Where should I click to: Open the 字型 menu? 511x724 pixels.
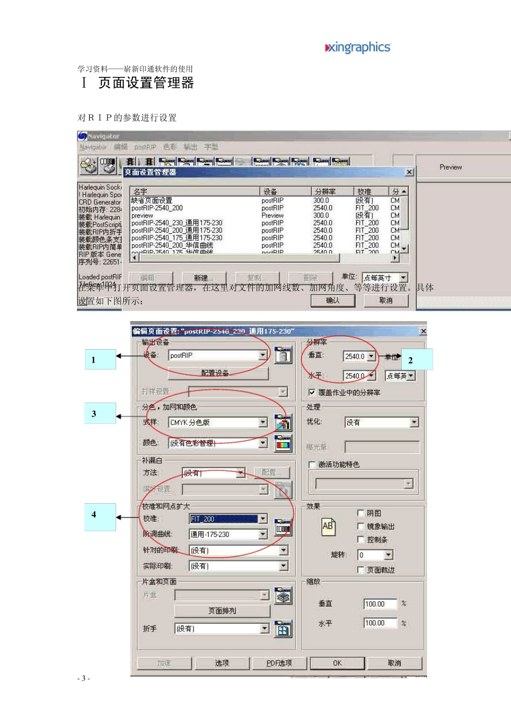click(x=211, y=147)
